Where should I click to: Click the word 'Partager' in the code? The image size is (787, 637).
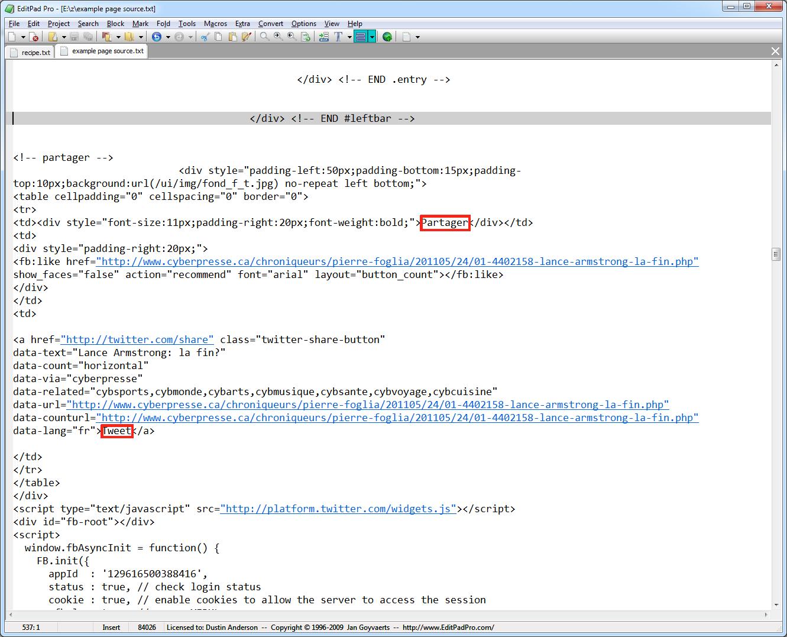pyautogui.click(x=445, y=222)
